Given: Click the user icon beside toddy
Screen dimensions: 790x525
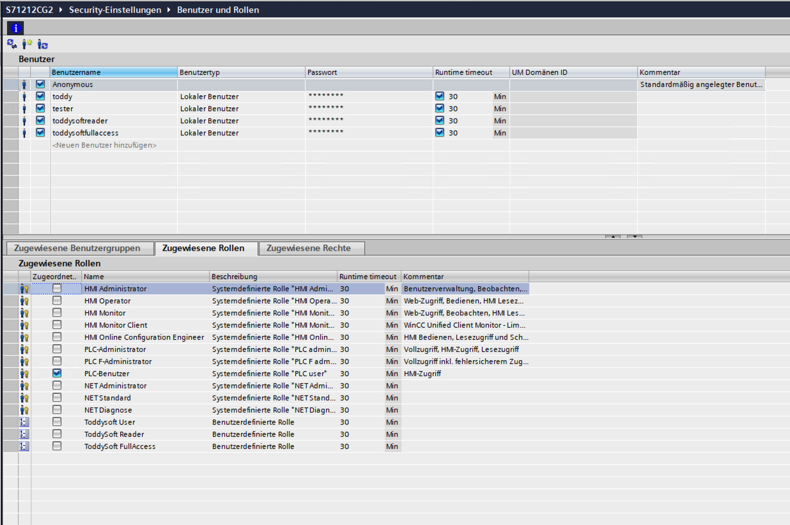Looking at the screenshot, I should [x=24, y=96].
